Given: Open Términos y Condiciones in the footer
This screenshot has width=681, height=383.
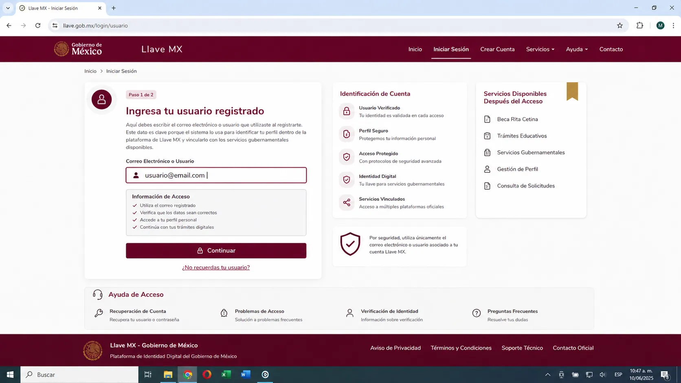Looking at the screenshot, I should point(461,348).
